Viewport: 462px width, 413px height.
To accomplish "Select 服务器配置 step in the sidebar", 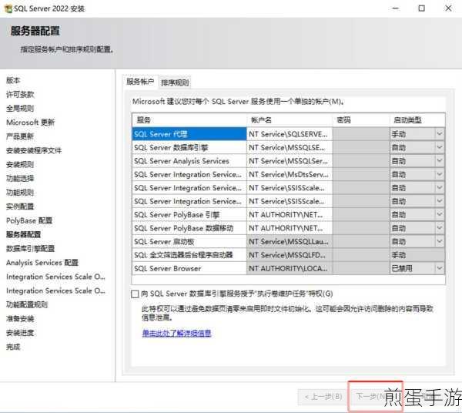I will [24, 234].
